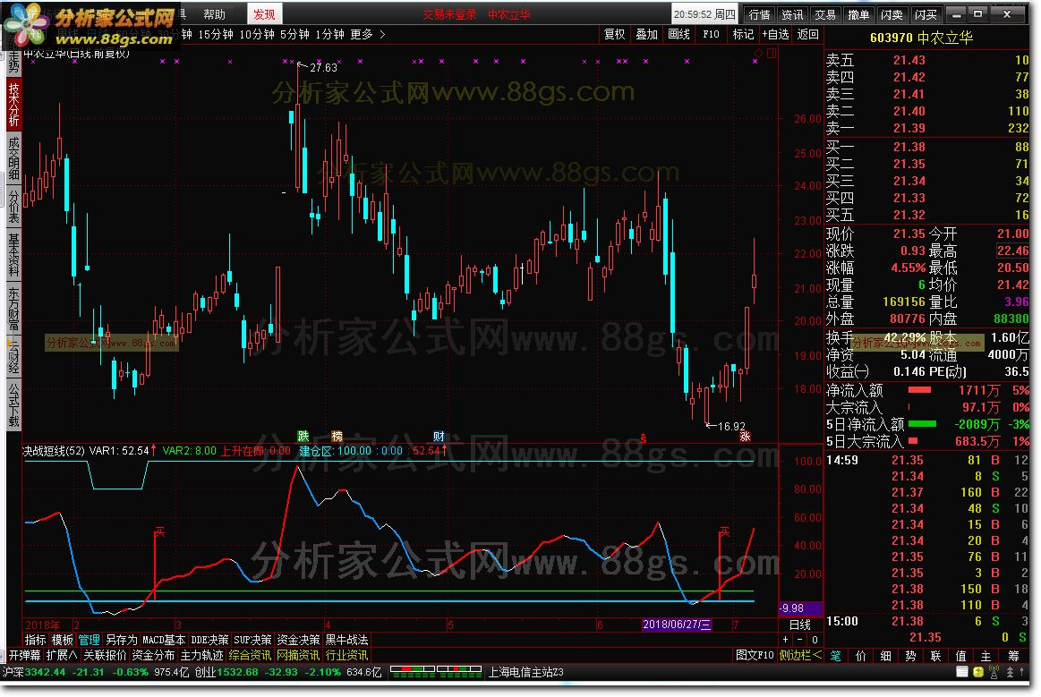Image resolution: width=1041 pixels, height=697 pixels.
Task: Click the small diamond icon atop chart
Action: click(x=760, y=53)
